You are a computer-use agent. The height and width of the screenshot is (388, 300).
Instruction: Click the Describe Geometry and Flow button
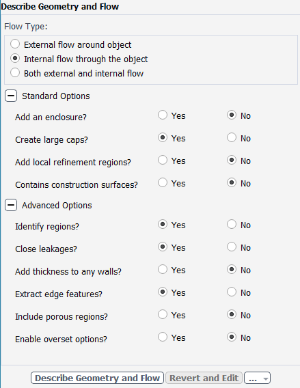click(97, 378)
